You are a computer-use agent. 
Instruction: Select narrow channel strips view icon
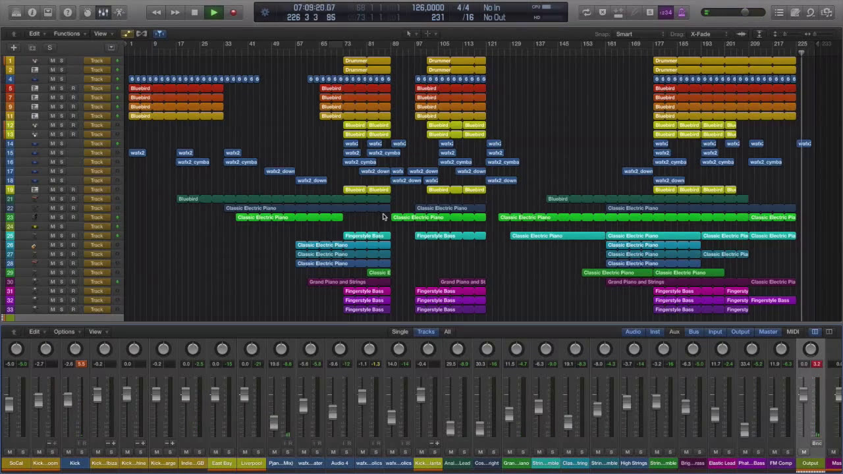click(815, 332)
